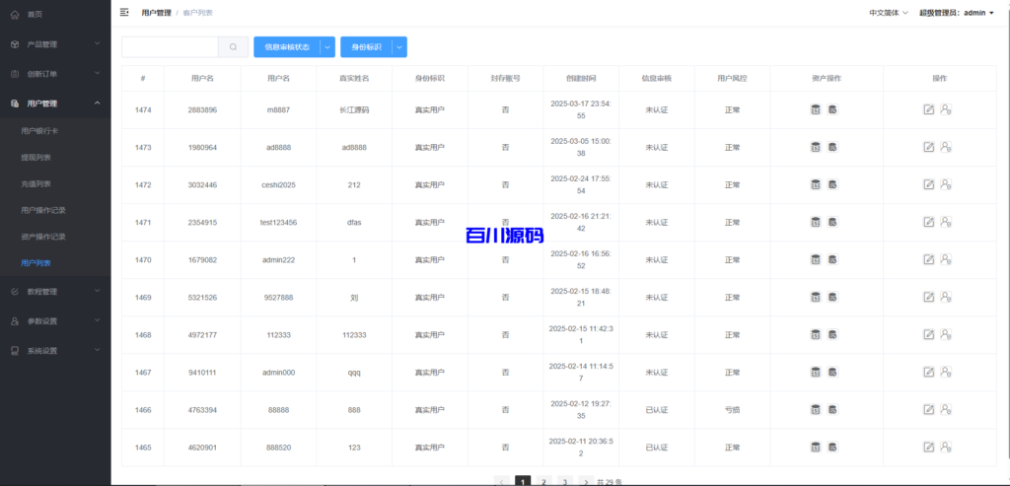This screenshot has height=486, width=1010.
Task: Click 用户管理 breadcrumb link
Action: click(x=157, y=12)
